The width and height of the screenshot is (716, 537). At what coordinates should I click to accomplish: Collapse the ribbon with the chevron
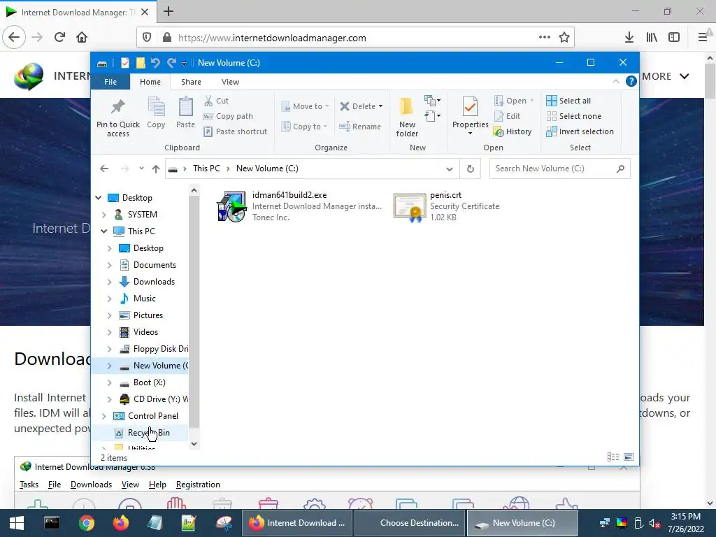[x=616, y=81]
